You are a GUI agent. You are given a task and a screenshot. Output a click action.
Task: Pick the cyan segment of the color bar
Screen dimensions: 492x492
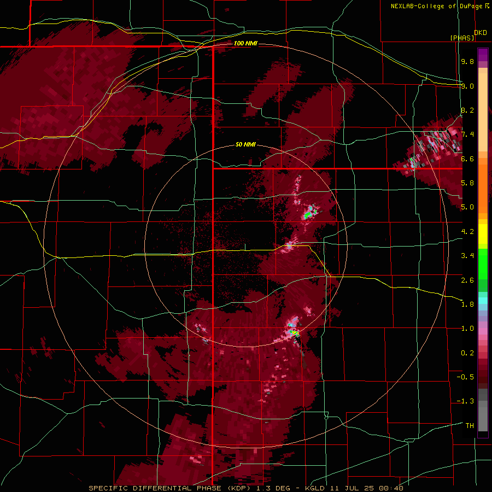483,301
